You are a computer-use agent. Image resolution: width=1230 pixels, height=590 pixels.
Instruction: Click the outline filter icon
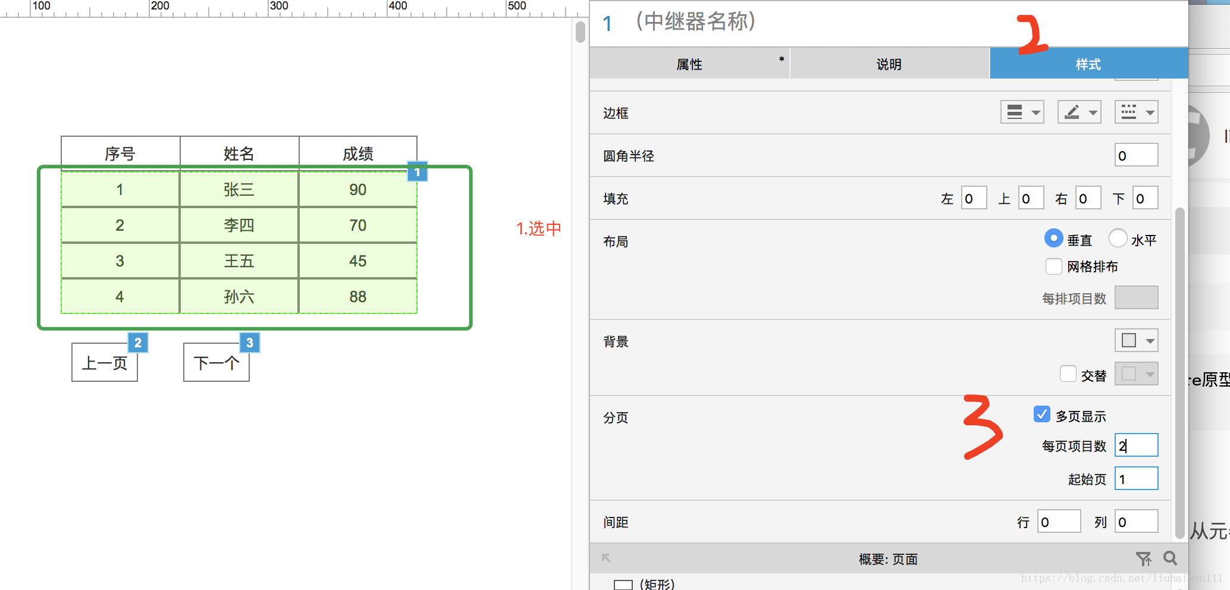coord(1143,558)
